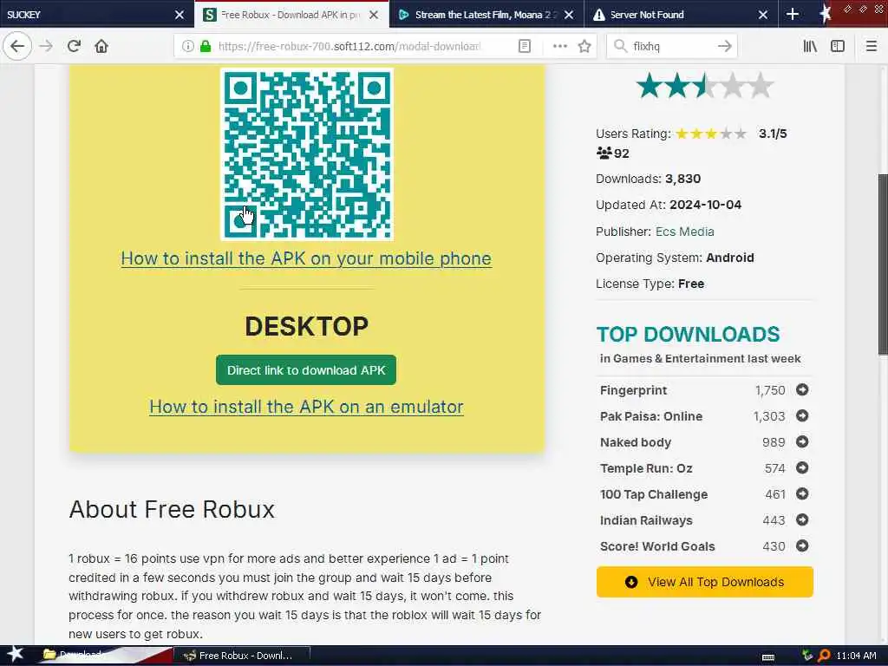888x666 pixels.
Task: Click the keyboard icon in system tray
Action: pyautogui.click(x=768, y=656)
